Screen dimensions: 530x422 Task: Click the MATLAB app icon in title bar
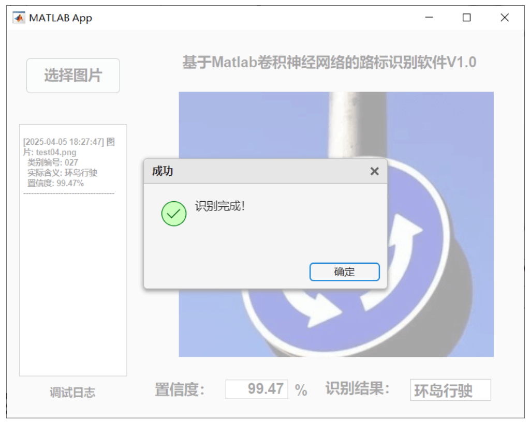click(20, 17)
